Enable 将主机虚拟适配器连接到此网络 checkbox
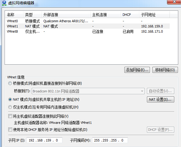The width and height of the screenshot is (181, 147). point(10,116)
